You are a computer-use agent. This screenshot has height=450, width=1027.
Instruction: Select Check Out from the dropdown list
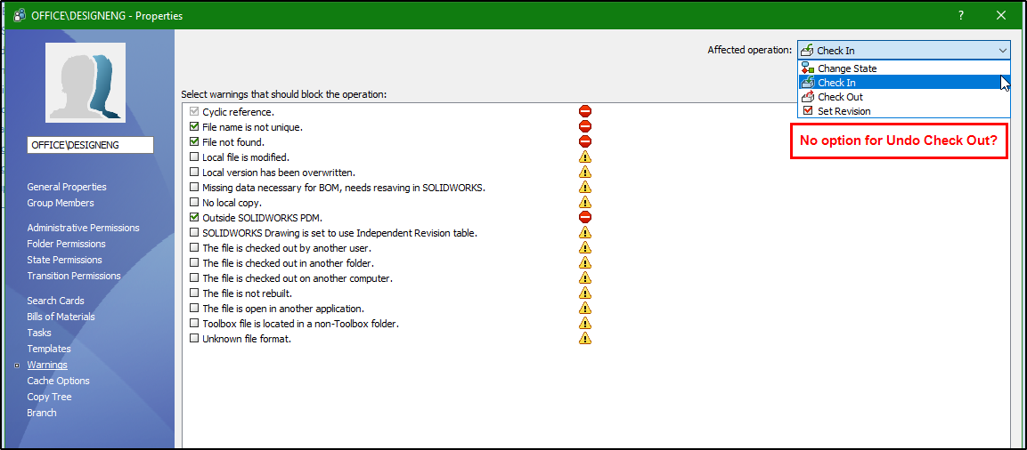pyautogui.click(x=904, y=97)
